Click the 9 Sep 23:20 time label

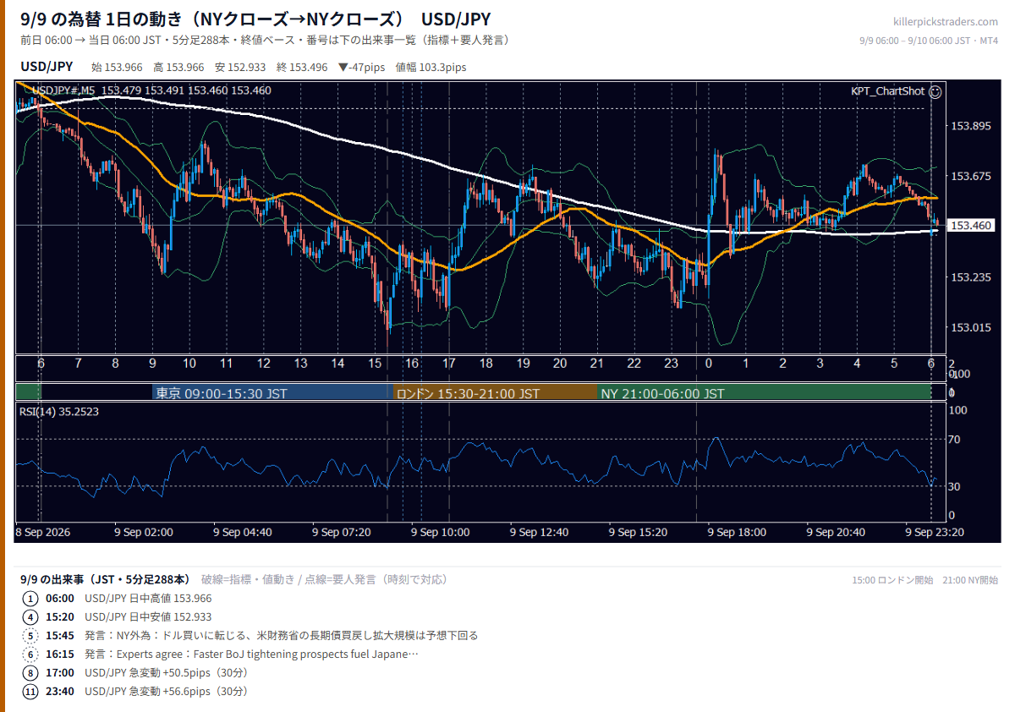tap(935, 532)
